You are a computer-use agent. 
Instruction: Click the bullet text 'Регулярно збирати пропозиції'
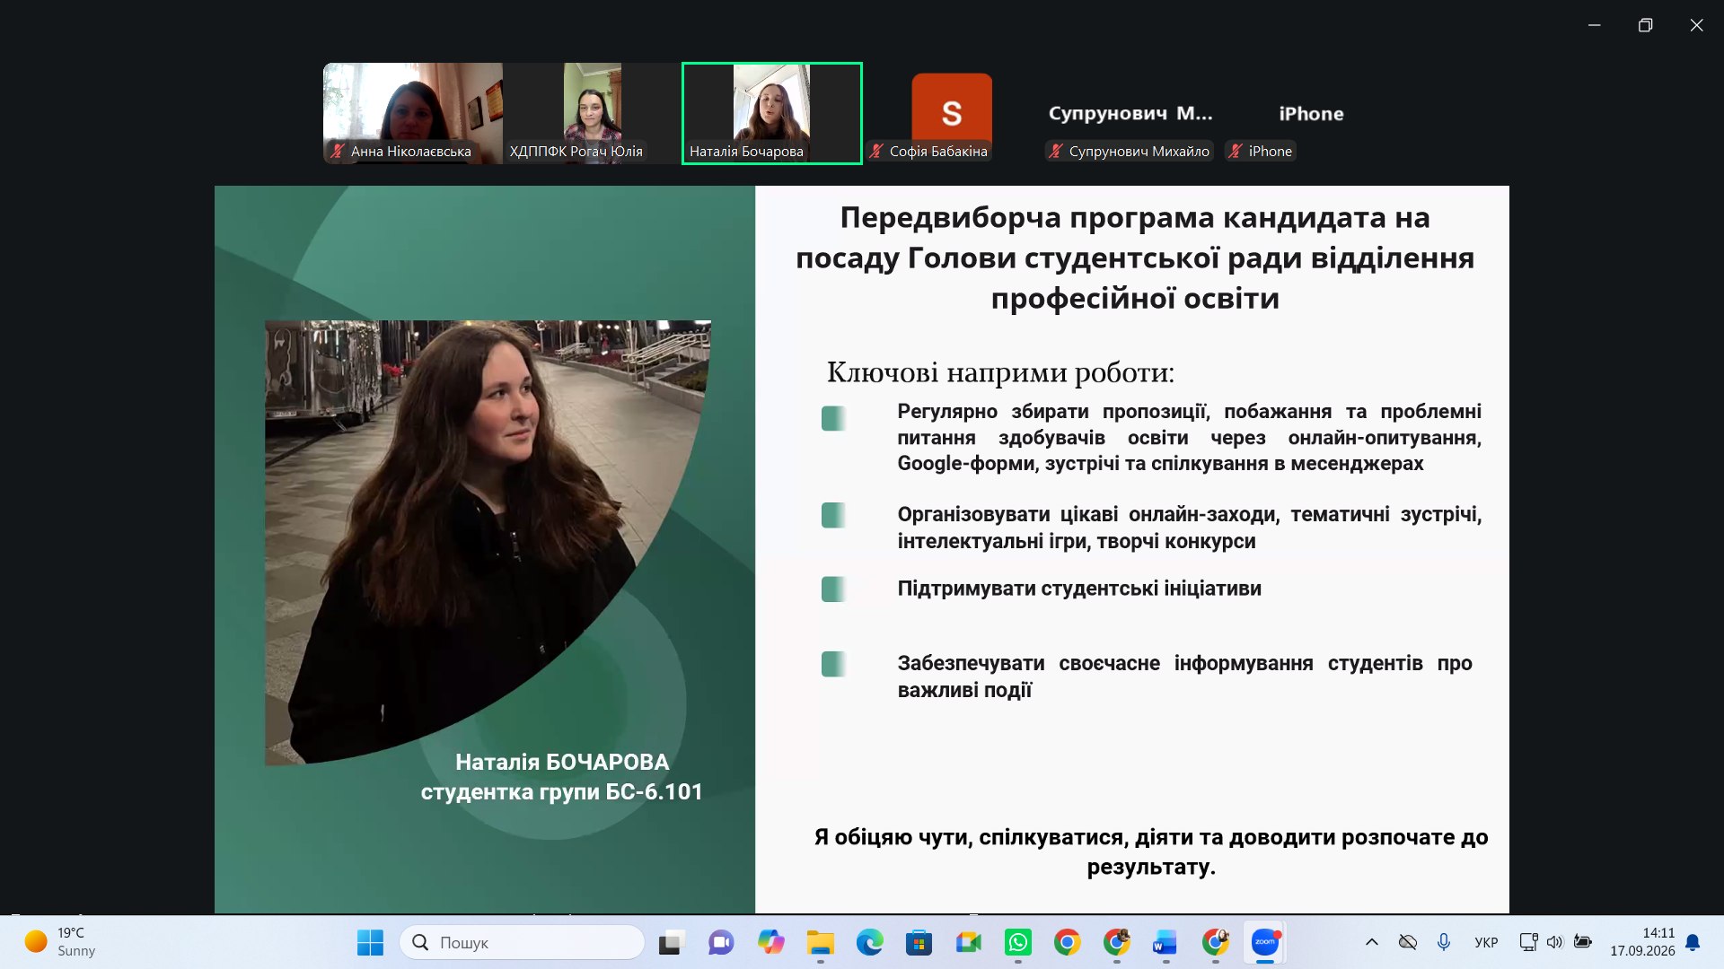[1189, 437]
